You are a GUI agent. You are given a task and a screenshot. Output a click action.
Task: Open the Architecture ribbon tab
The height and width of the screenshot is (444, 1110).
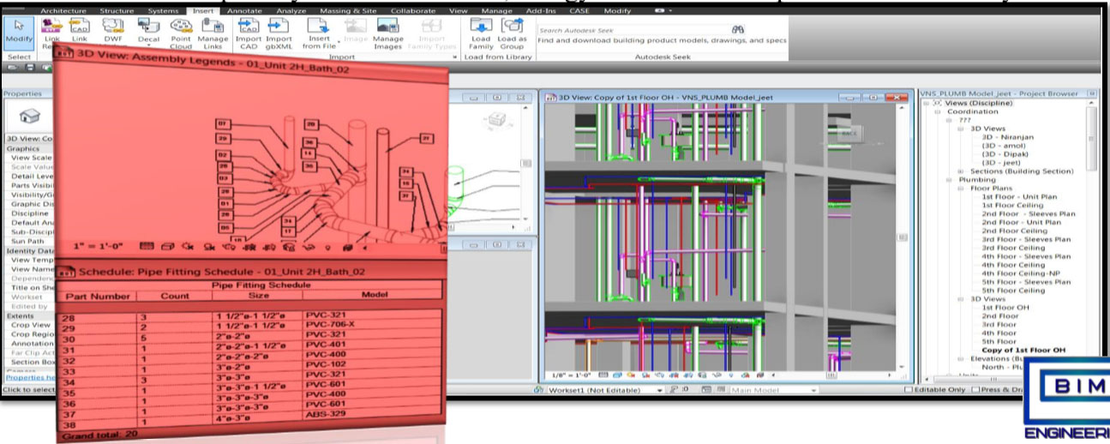(x=64, y=10)
